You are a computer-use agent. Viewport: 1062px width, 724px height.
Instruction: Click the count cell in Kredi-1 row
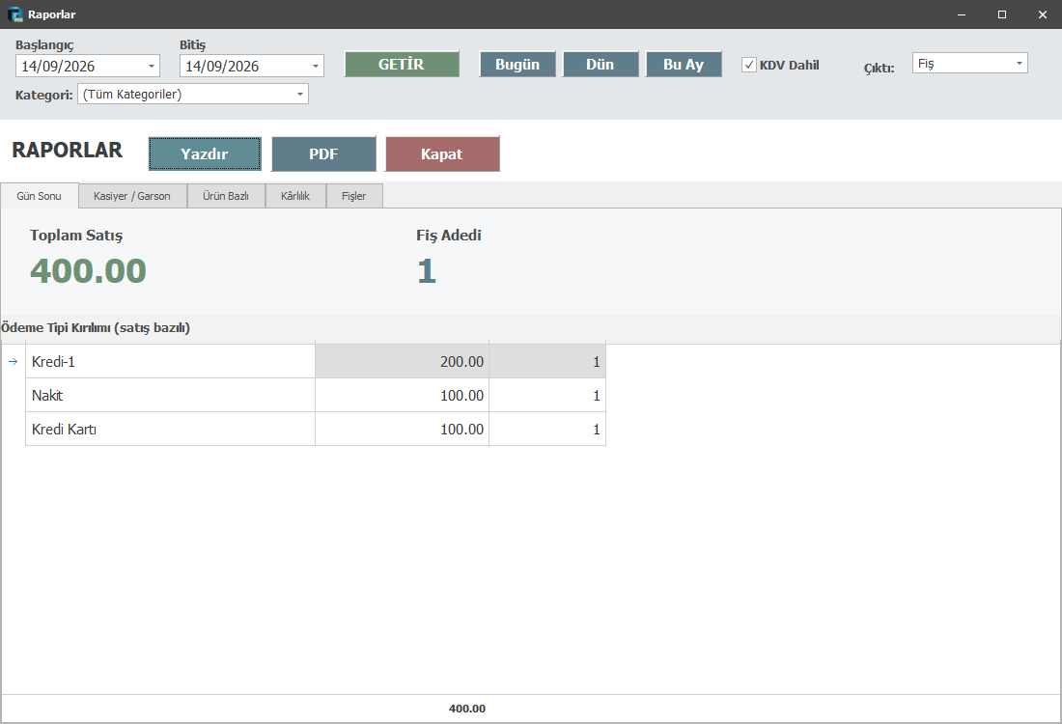(x=547, y=362)
